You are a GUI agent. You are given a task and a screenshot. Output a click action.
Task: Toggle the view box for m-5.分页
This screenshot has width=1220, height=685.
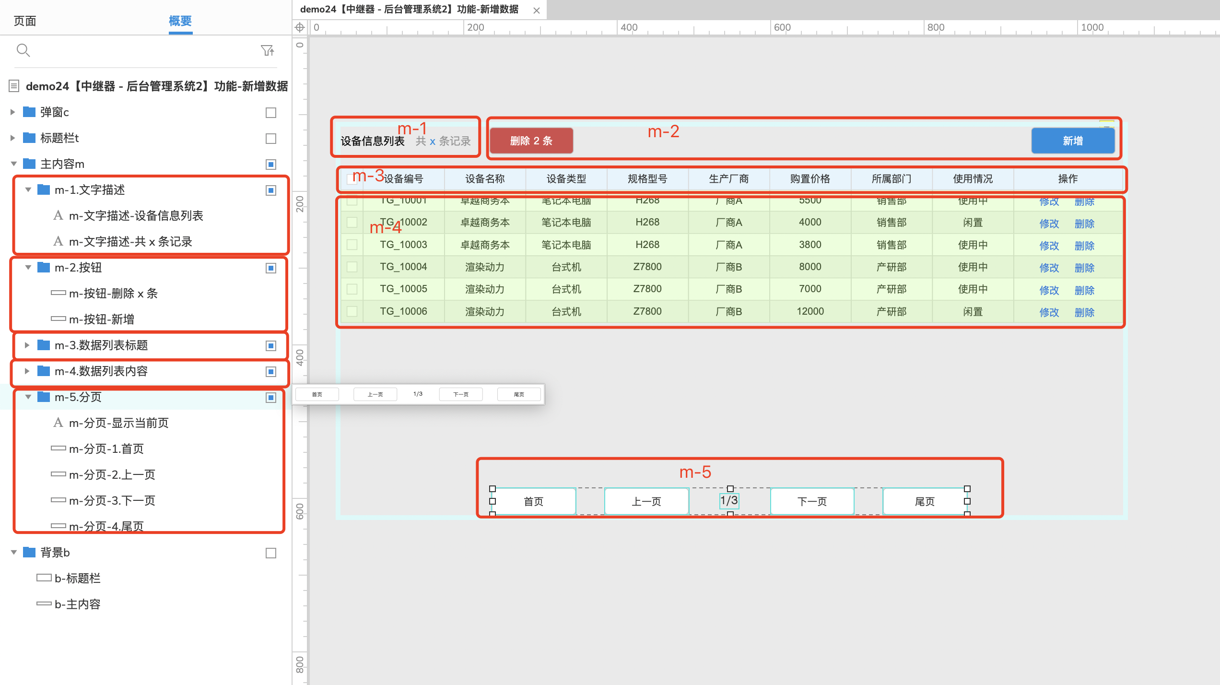(271, 397)
